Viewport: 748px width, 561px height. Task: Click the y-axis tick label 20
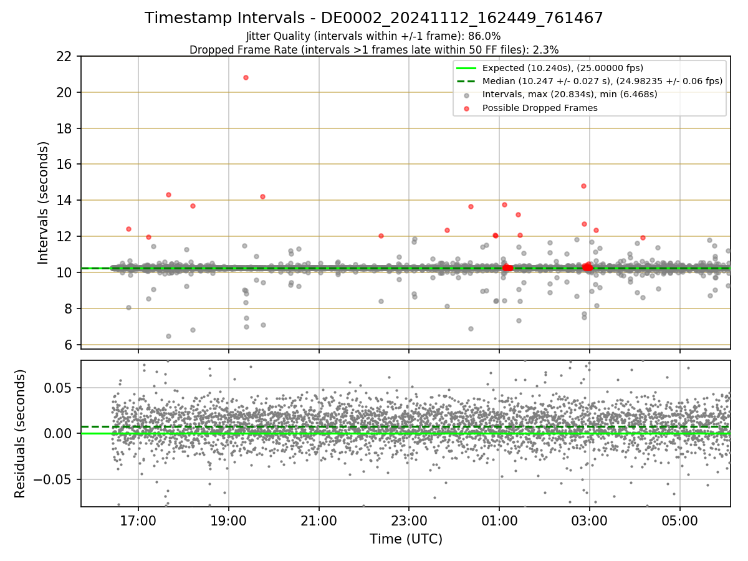click(x=64, y=92)
